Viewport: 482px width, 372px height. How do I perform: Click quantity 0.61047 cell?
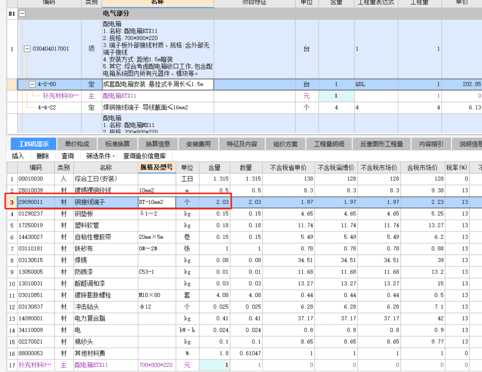click(246, 353)
